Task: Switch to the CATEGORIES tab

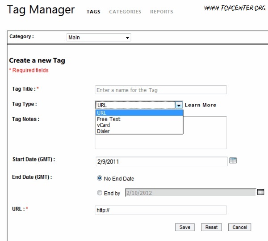Action: [125, 12]
